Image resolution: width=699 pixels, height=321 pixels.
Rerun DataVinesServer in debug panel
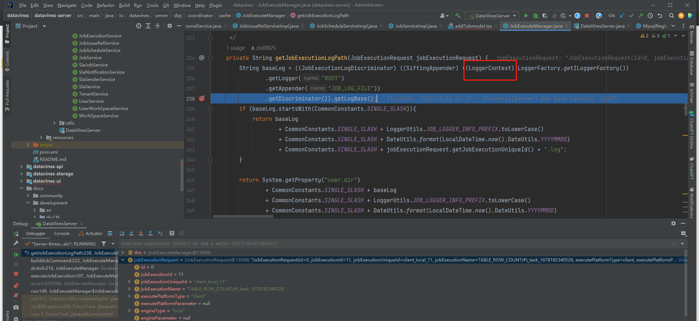(x=16, y=234)
